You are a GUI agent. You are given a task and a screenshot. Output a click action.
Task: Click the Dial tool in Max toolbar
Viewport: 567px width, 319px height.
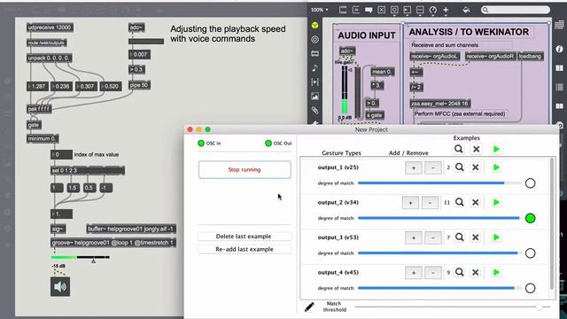[433, 10]
